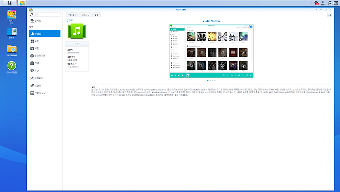The width and height of the screenshot is (340, 192).
Task: Select the All (모두) packages category
Action: (x=45, y=41)
